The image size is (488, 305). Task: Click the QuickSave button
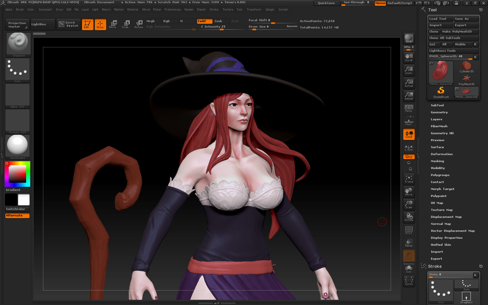click(x=326, y=3)
